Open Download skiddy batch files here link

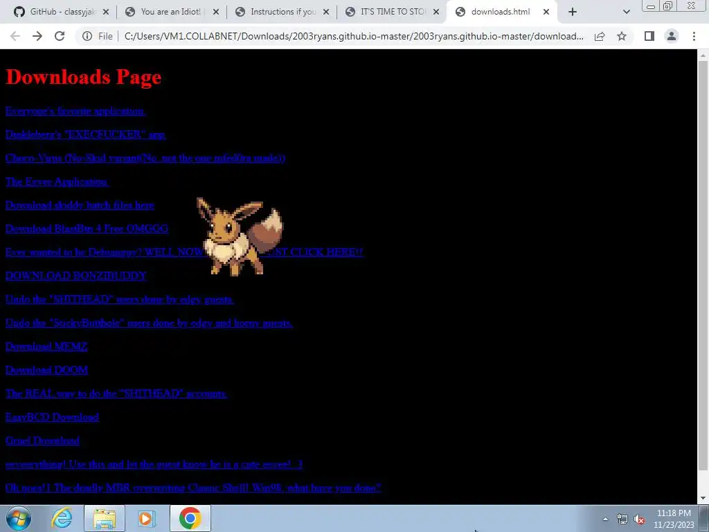click(80, 205)
